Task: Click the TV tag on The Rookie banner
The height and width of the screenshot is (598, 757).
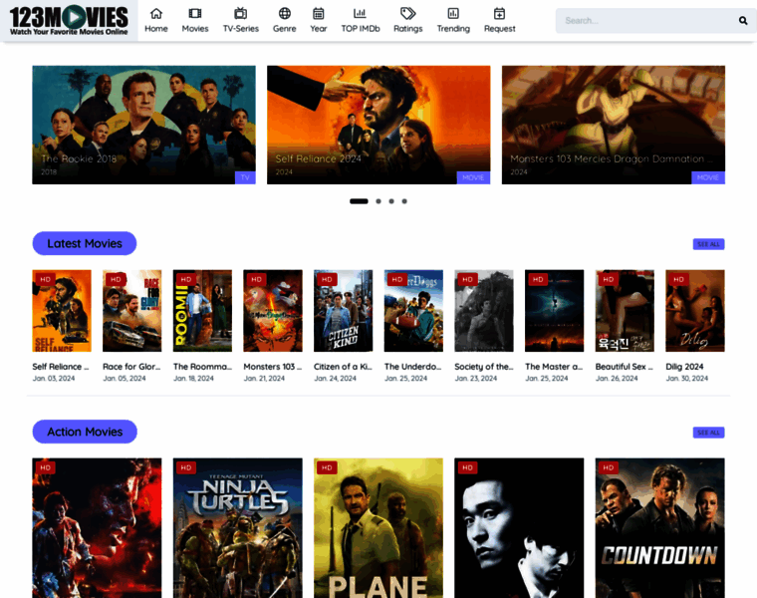Action: coord(245,177)
